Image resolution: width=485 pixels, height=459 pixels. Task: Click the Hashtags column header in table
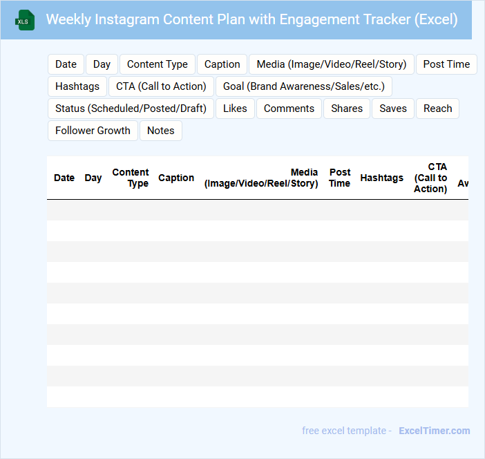tap(381, 178)
